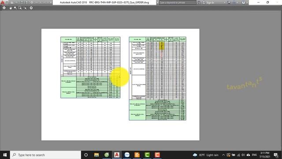Open the green circular taskbar app
This screenshot has height=159, width=282.
click(x=107, y=155)
